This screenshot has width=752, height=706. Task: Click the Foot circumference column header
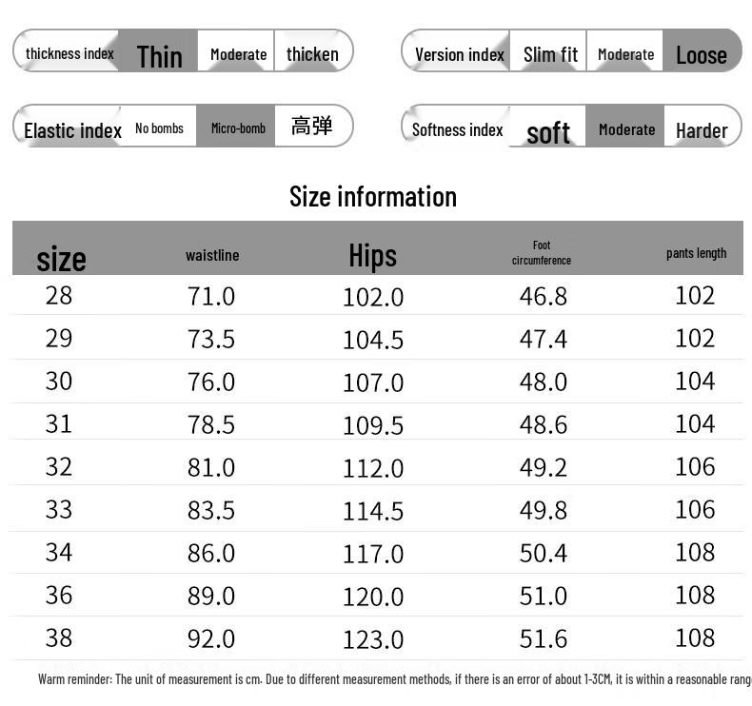coord(542,253)
